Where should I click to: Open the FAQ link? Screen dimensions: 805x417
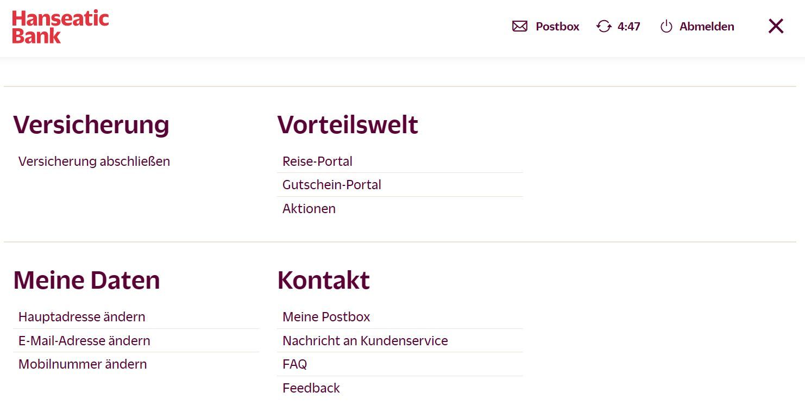point(295,364)
